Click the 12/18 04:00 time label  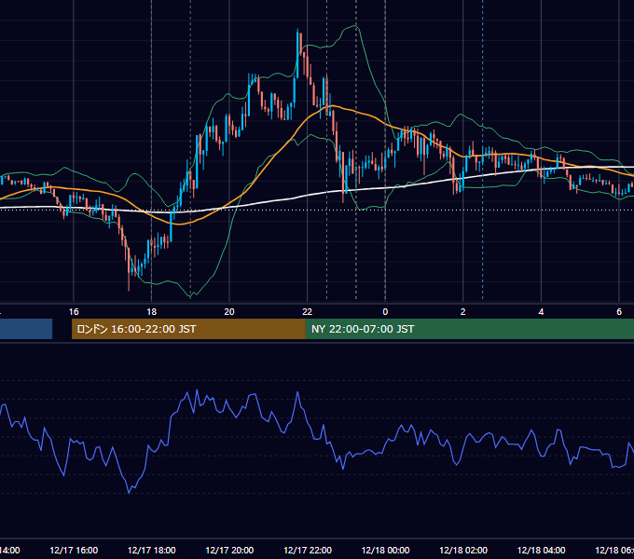[542, 550]
